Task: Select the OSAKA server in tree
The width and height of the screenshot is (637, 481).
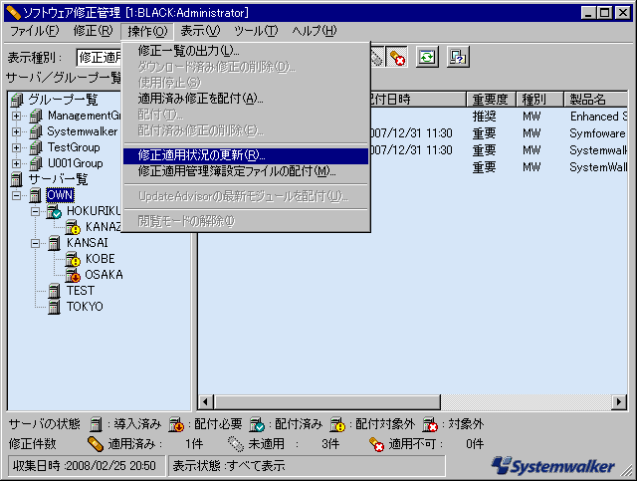Action: point(104,275)
